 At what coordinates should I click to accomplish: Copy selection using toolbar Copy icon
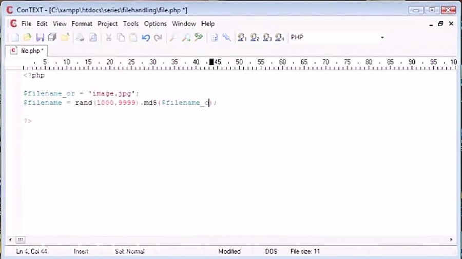(x=121, y=37)
